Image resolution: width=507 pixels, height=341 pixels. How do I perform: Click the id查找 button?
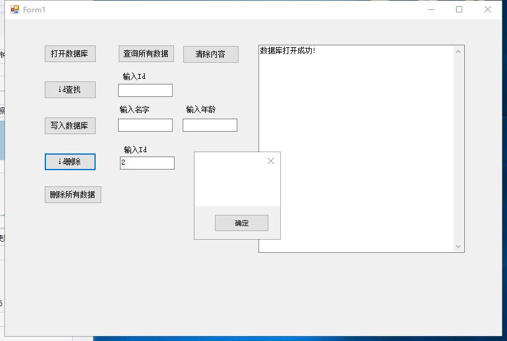70,89
